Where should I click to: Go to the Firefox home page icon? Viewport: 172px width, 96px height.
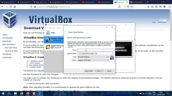point(15,7)
